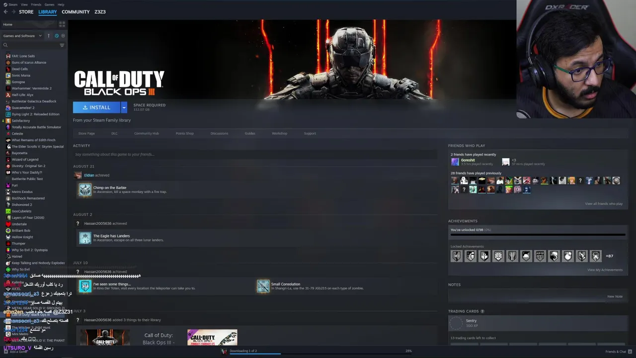636x358 pixels.
Task: Select FAR: Lone Sails in library
Action: click(23, 56)
